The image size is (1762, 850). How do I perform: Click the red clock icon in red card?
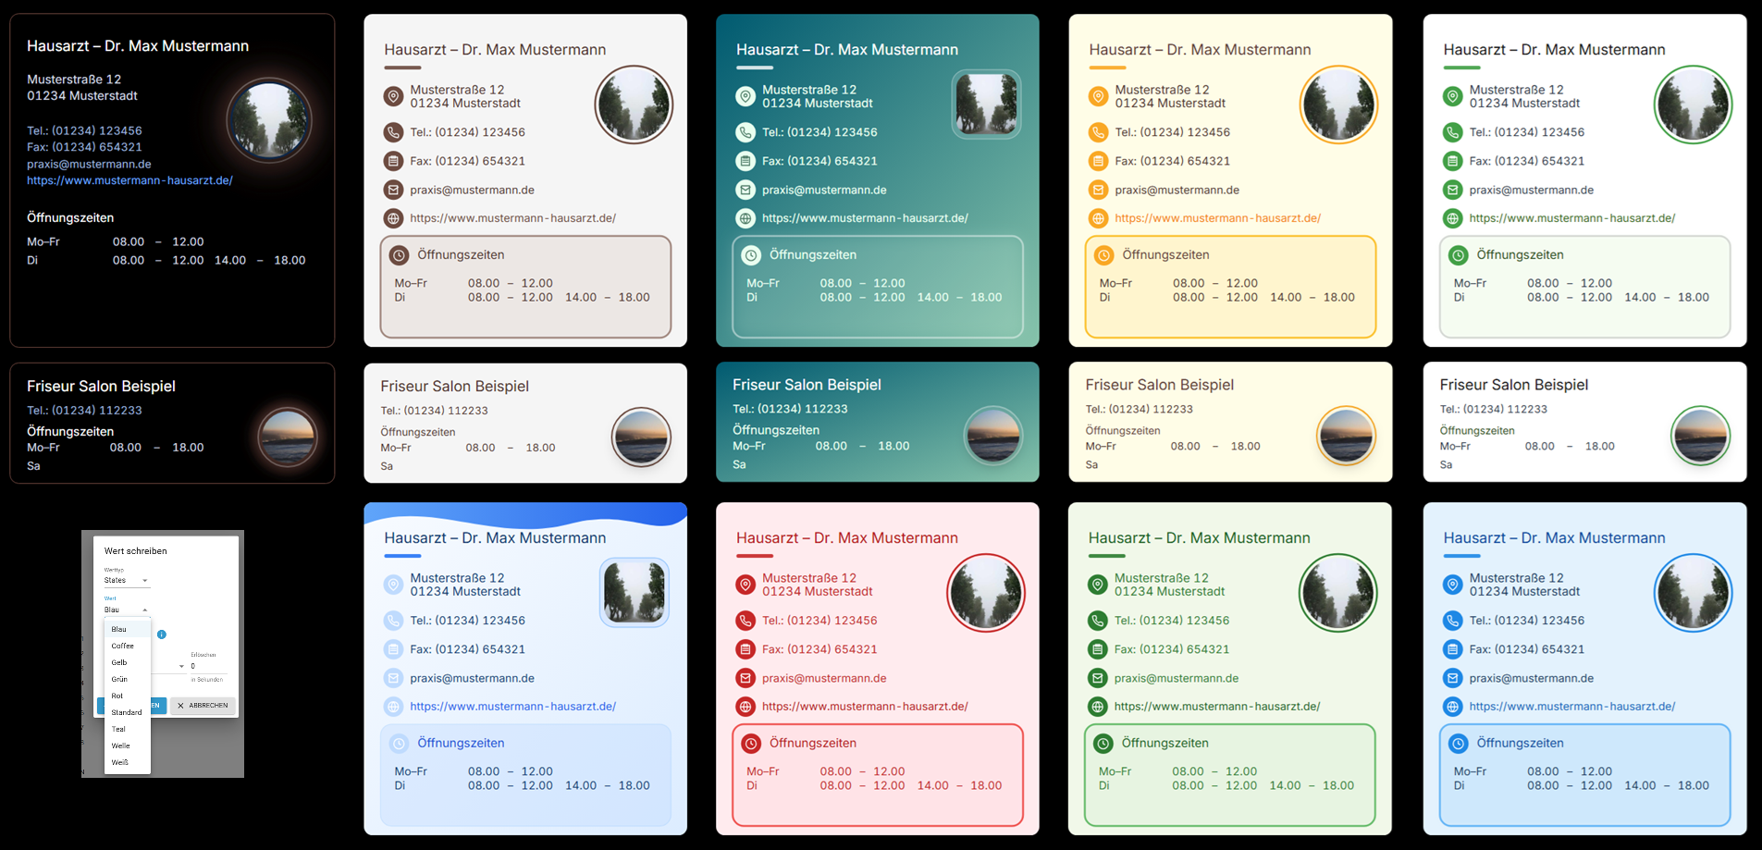(x=751, y=744)
